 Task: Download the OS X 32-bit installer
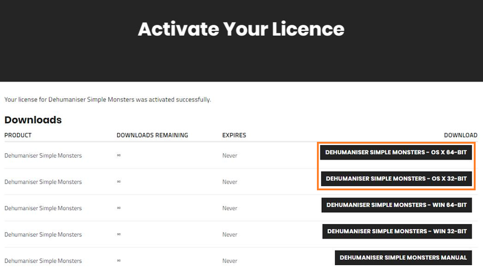(396, 178)
